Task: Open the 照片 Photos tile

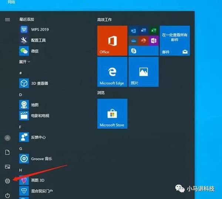Action: point(144,72)
